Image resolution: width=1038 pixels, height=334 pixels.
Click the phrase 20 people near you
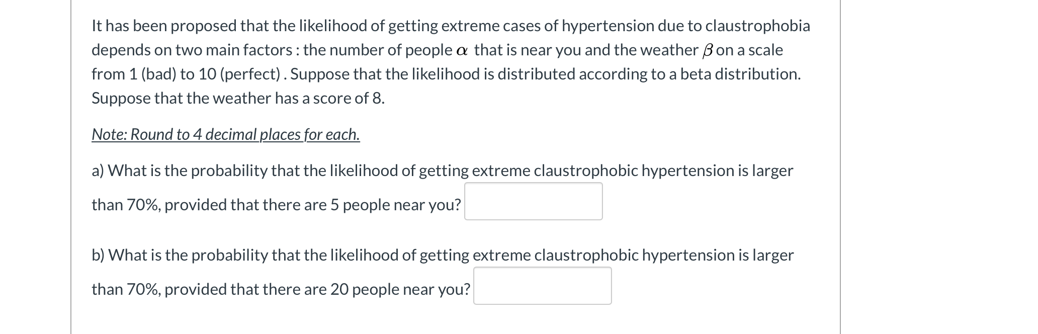point(402,289)
